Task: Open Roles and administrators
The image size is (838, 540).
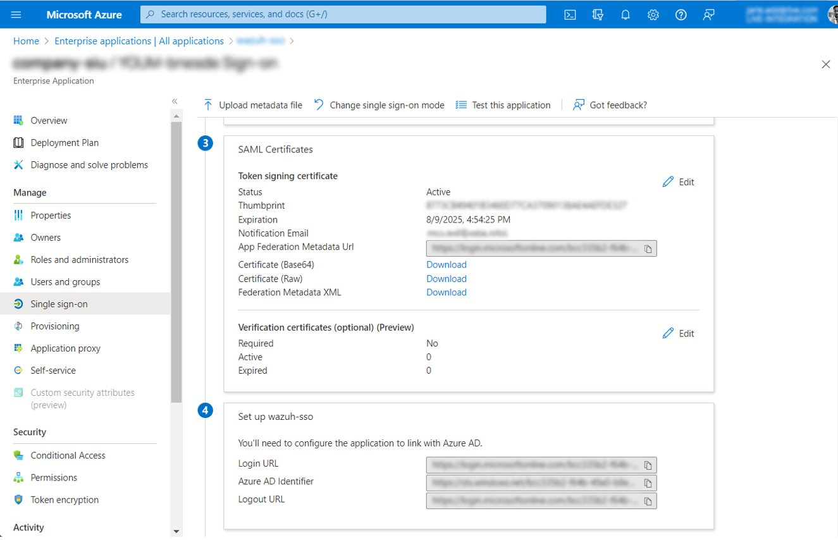Action: (x=79, y=260)
